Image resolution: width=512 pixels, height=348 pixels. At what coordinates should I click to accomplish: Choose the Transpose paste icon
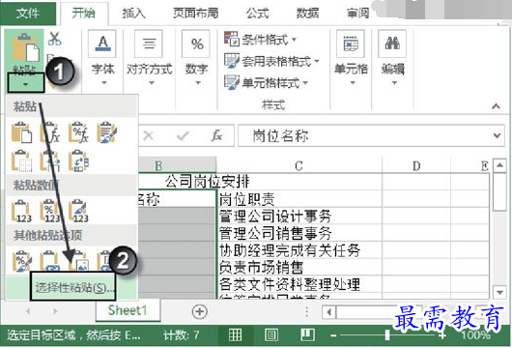click(78, 160)
